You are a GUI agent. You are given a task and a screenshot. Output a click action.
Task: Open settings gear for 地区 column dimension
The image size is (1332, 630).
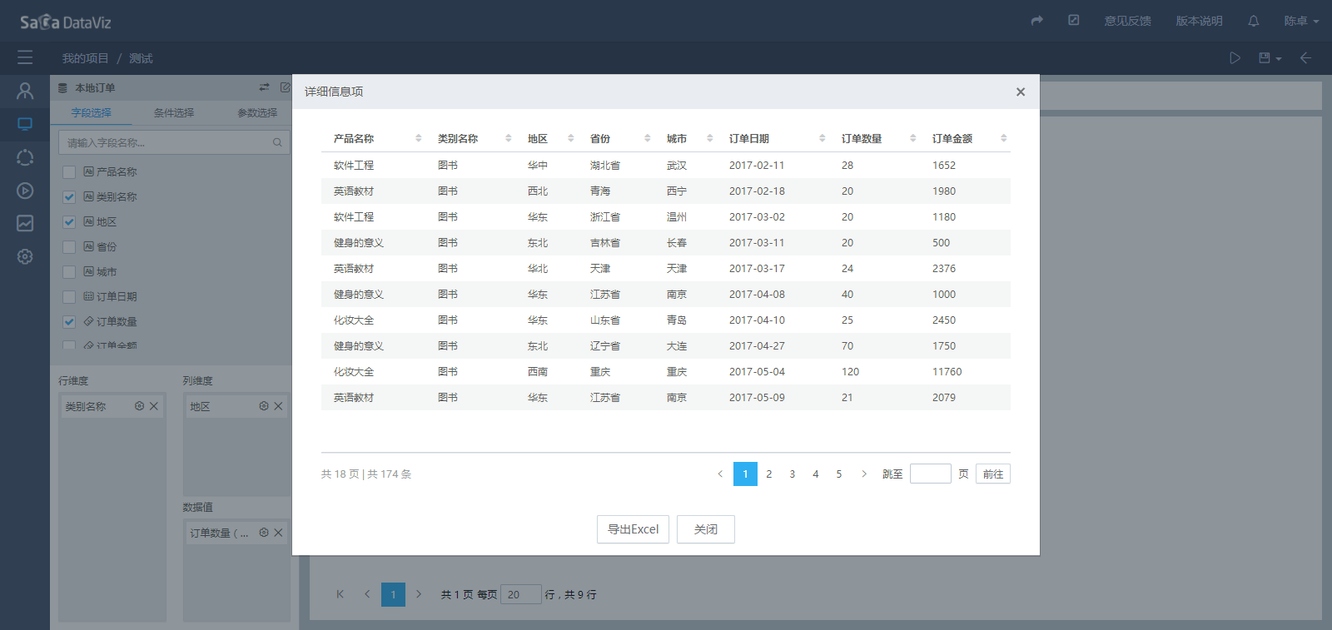click(264, 406)
